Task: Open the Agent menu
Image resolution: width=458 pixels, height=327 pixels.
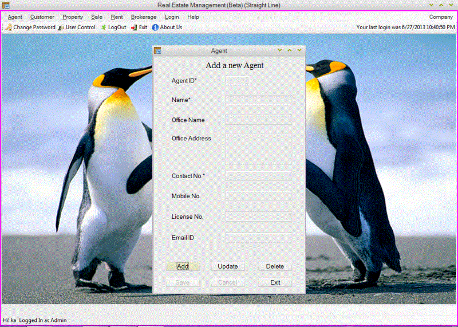Action: (15, 17)
